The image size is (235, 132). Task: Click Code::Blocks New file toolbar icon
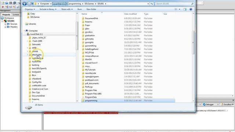pyautogui.click(x=3, y=3)
